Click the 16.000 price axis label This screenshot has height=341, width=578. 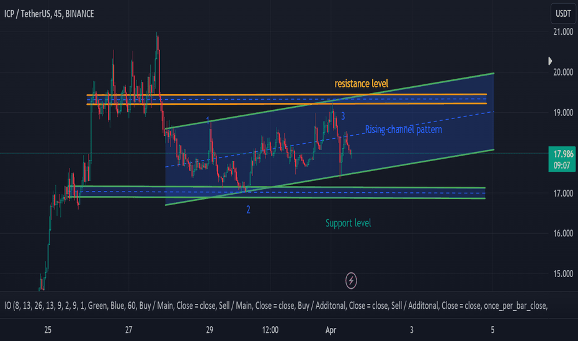(563, 233)
